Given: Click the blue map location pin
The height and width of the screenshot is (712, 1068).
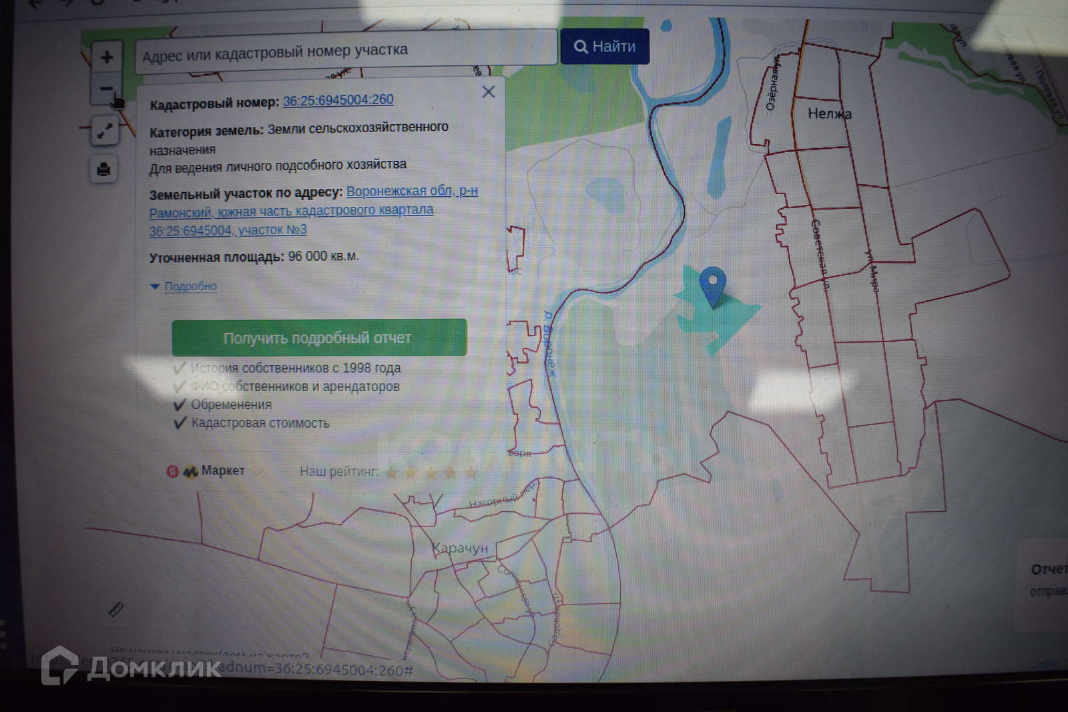Looking at the screenshot, I should point(713,287).
